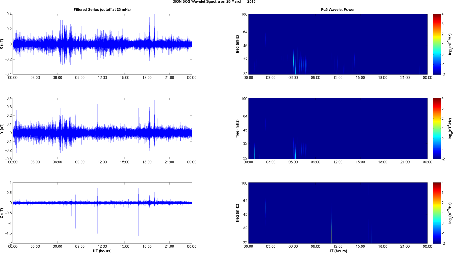Click the 'Pc3 Wavelet Power' heading
The width and height of the screenshot is (453, 253).
(338, 10)
